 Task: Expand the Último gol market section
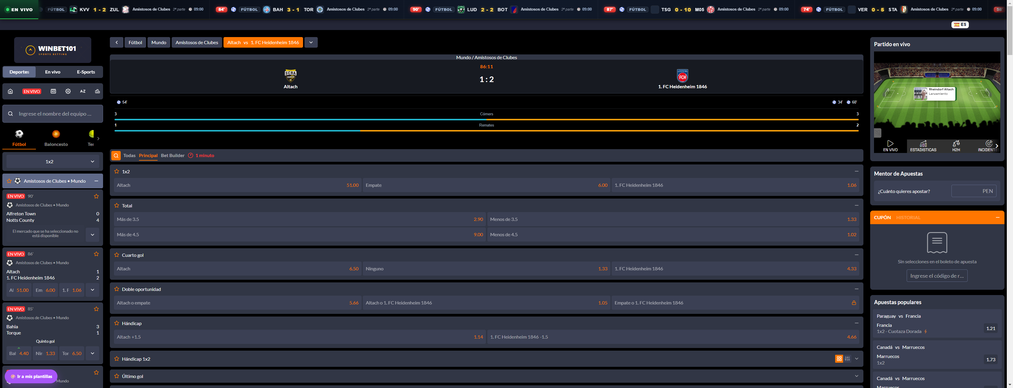857,376
